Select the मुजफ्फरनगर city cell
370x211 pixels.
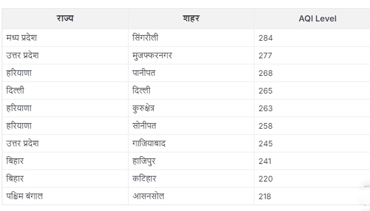(152, 55)
